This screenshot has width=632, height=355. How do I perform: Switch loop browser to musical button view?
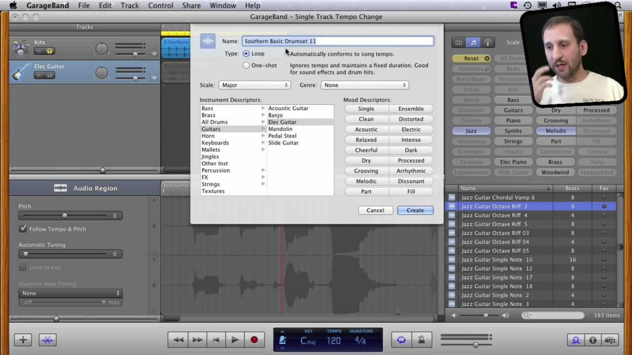[473, 42]
